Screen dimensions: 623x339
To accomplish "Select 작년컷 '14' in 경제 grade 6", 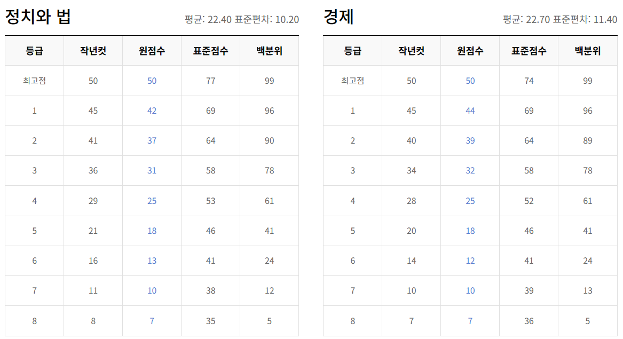I will point(411,261).
